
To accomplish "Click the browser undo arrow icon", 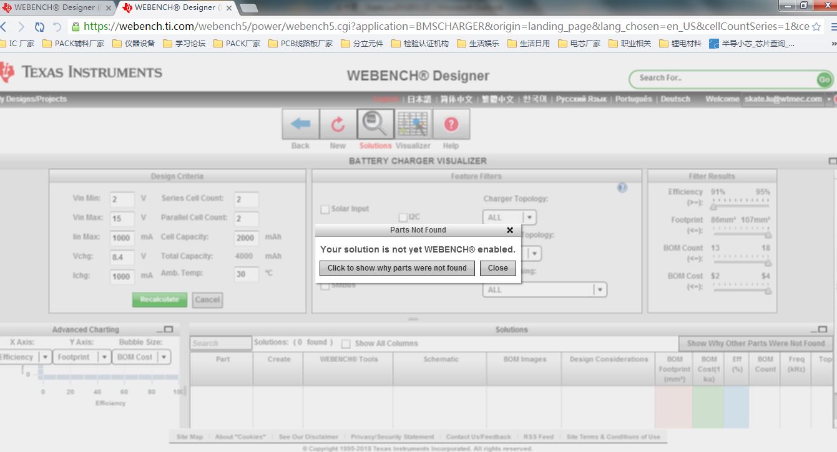I will [57, 27].
